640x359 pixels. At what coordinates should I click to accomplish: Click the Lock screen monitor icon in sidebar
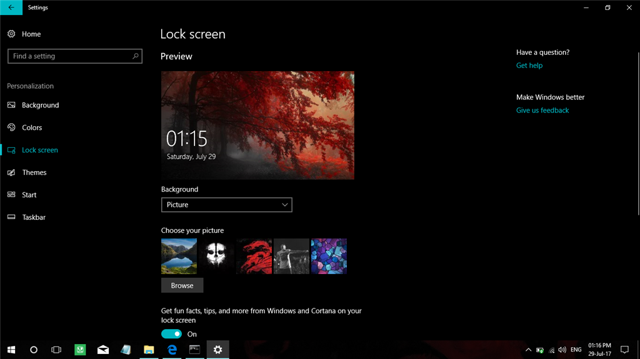[11, 150]
